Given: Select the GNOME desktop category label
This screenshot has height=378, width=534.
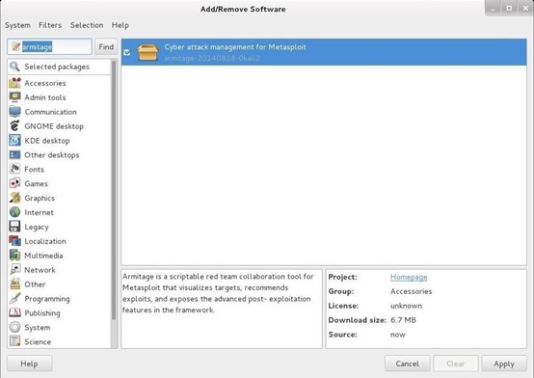Looking at the screenshot, I should point(54,126).
